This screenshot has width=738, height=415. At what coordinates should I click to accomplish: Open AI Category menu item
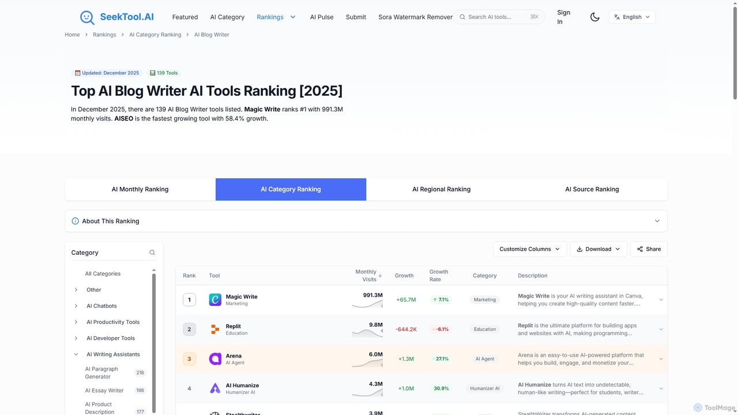click(x=227, y=17)
